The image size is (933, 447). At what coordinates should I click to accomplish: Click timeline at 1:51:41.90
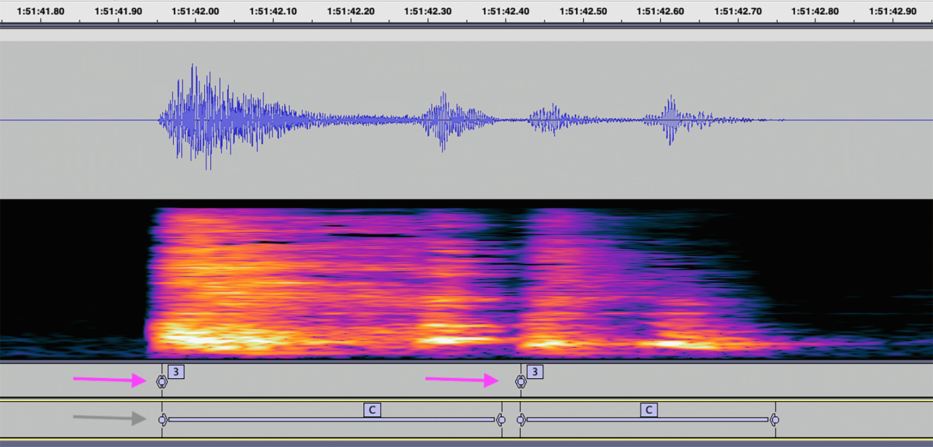point(118,11)
